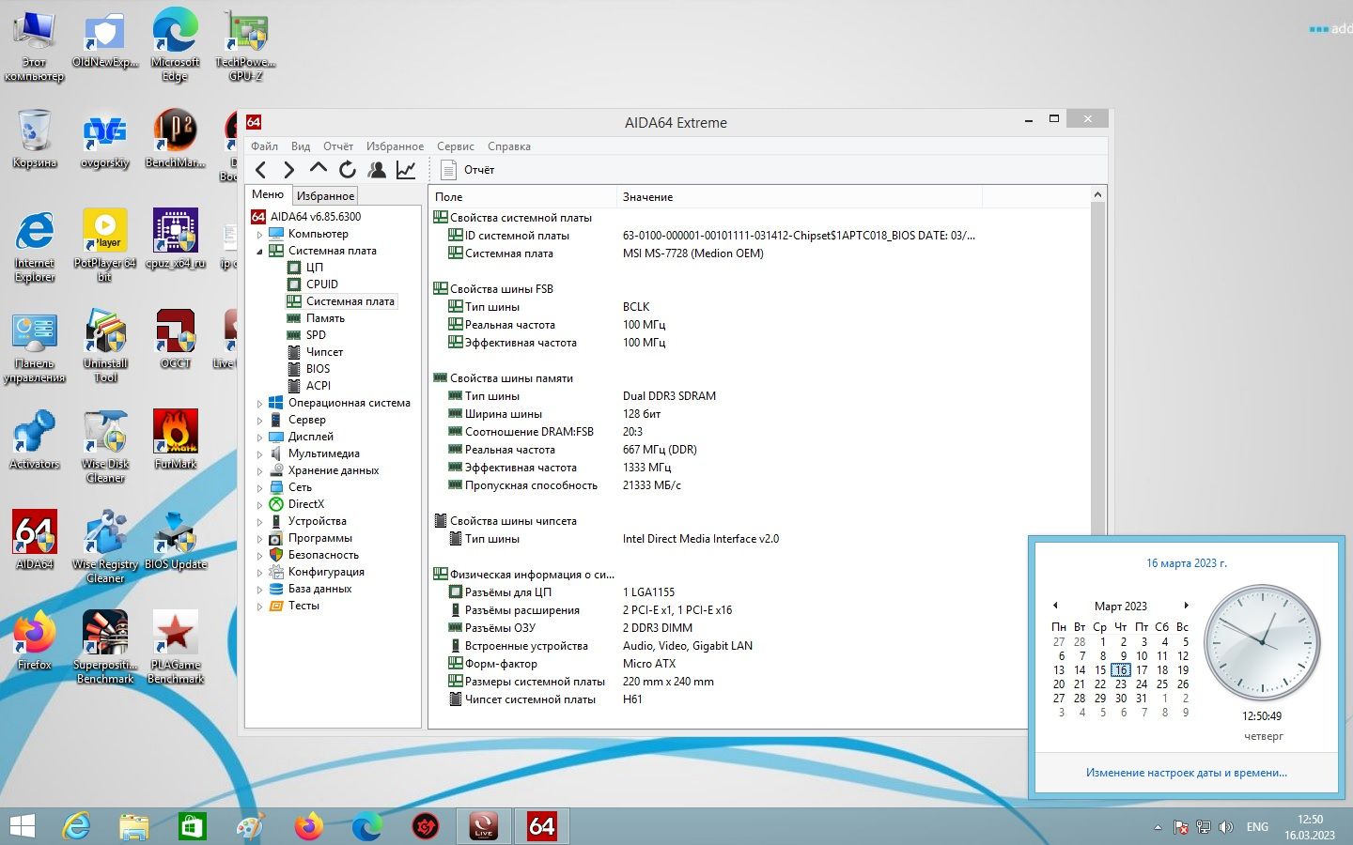Click the Значение column header
The height and width of the screenshot is (845, 1353).
point(800,197)
